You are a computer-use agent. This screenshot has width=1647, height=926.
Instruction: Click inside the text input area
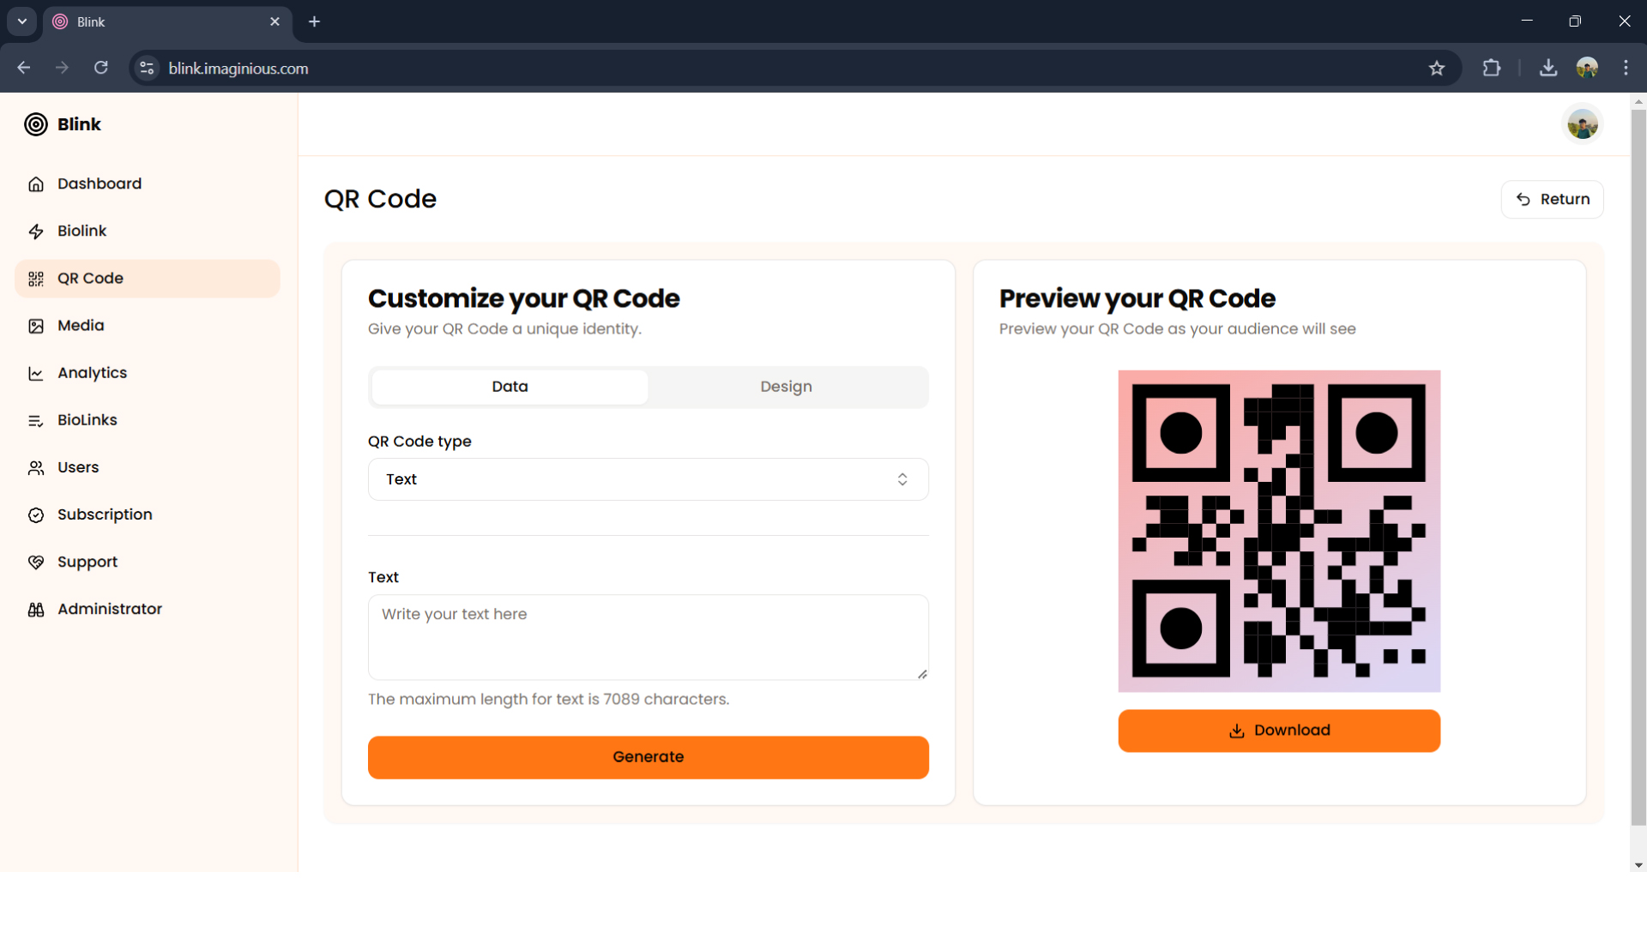648,637
